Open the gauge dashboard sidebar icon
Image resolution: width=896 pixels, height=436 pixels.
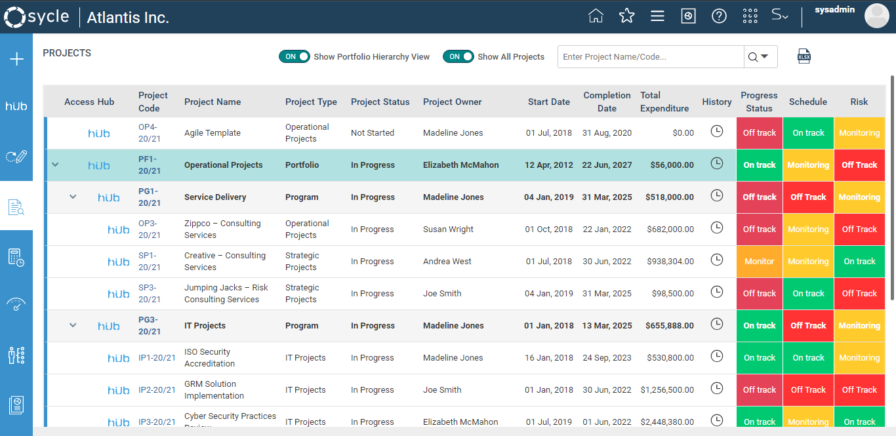16,305
